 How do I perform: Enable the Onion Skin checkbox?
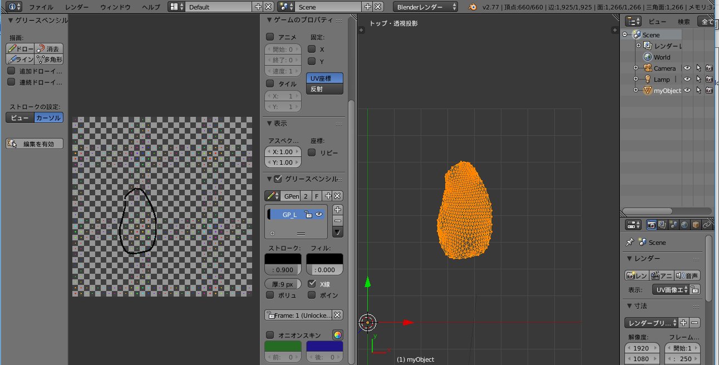[x=270, y=335]
